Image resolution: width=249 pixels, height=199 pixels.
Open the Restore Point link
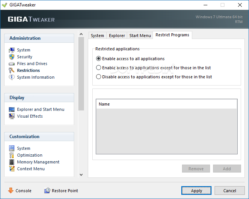click(65, 191)
